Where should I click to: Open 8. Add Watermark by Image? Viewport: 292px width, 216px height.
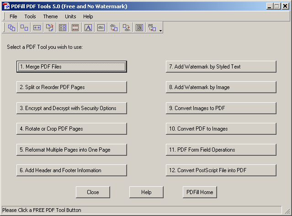coord(221,87)
